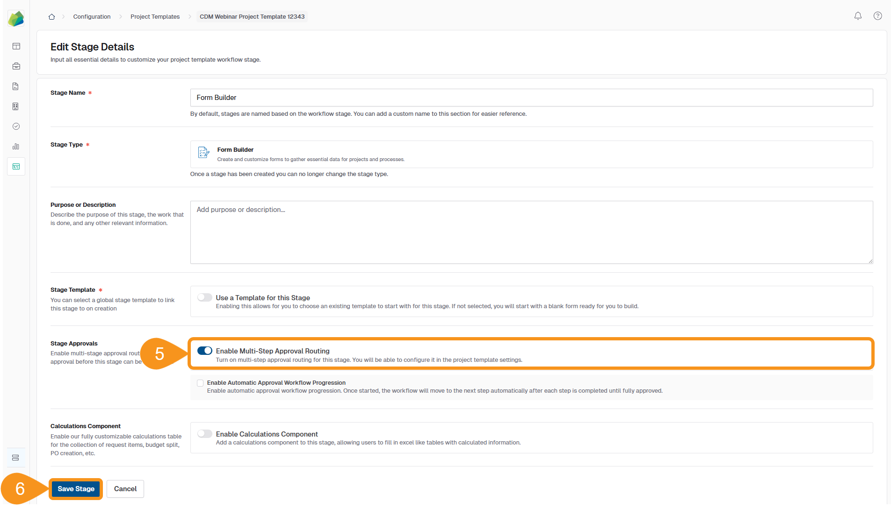The image size is (891, 508).
Task: Click the home icon in the breadcrumb
Action: [x=51, y=16]
